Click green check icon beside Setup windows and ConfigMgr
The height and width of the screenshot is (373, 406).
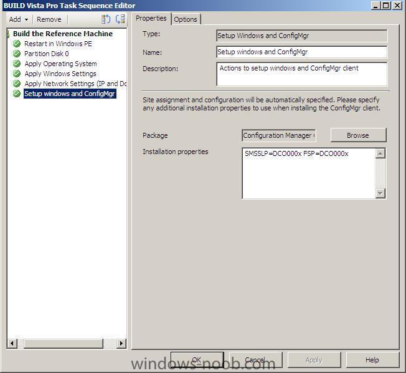tap(17, 94)
